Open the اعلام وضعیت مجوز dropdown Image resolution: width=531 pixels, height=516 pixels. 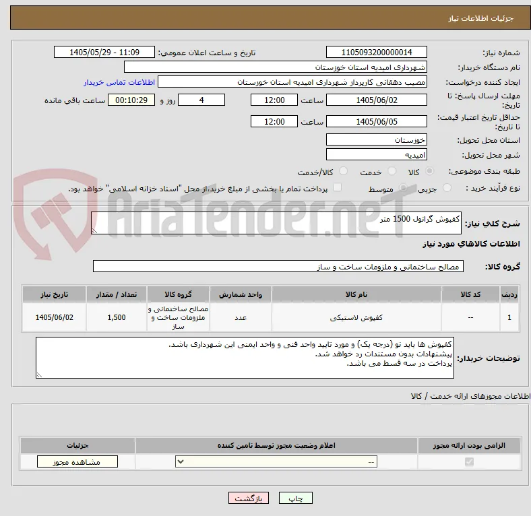(276, 461)
